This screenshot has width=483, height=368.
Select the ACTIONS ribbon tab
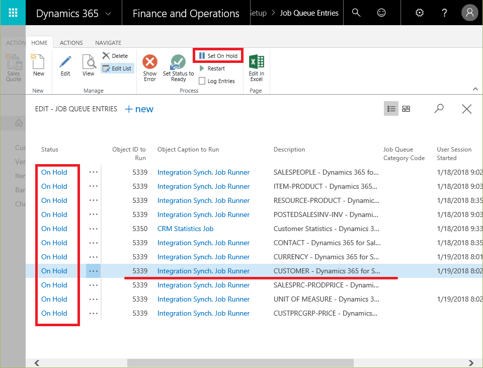pos(71,43)
